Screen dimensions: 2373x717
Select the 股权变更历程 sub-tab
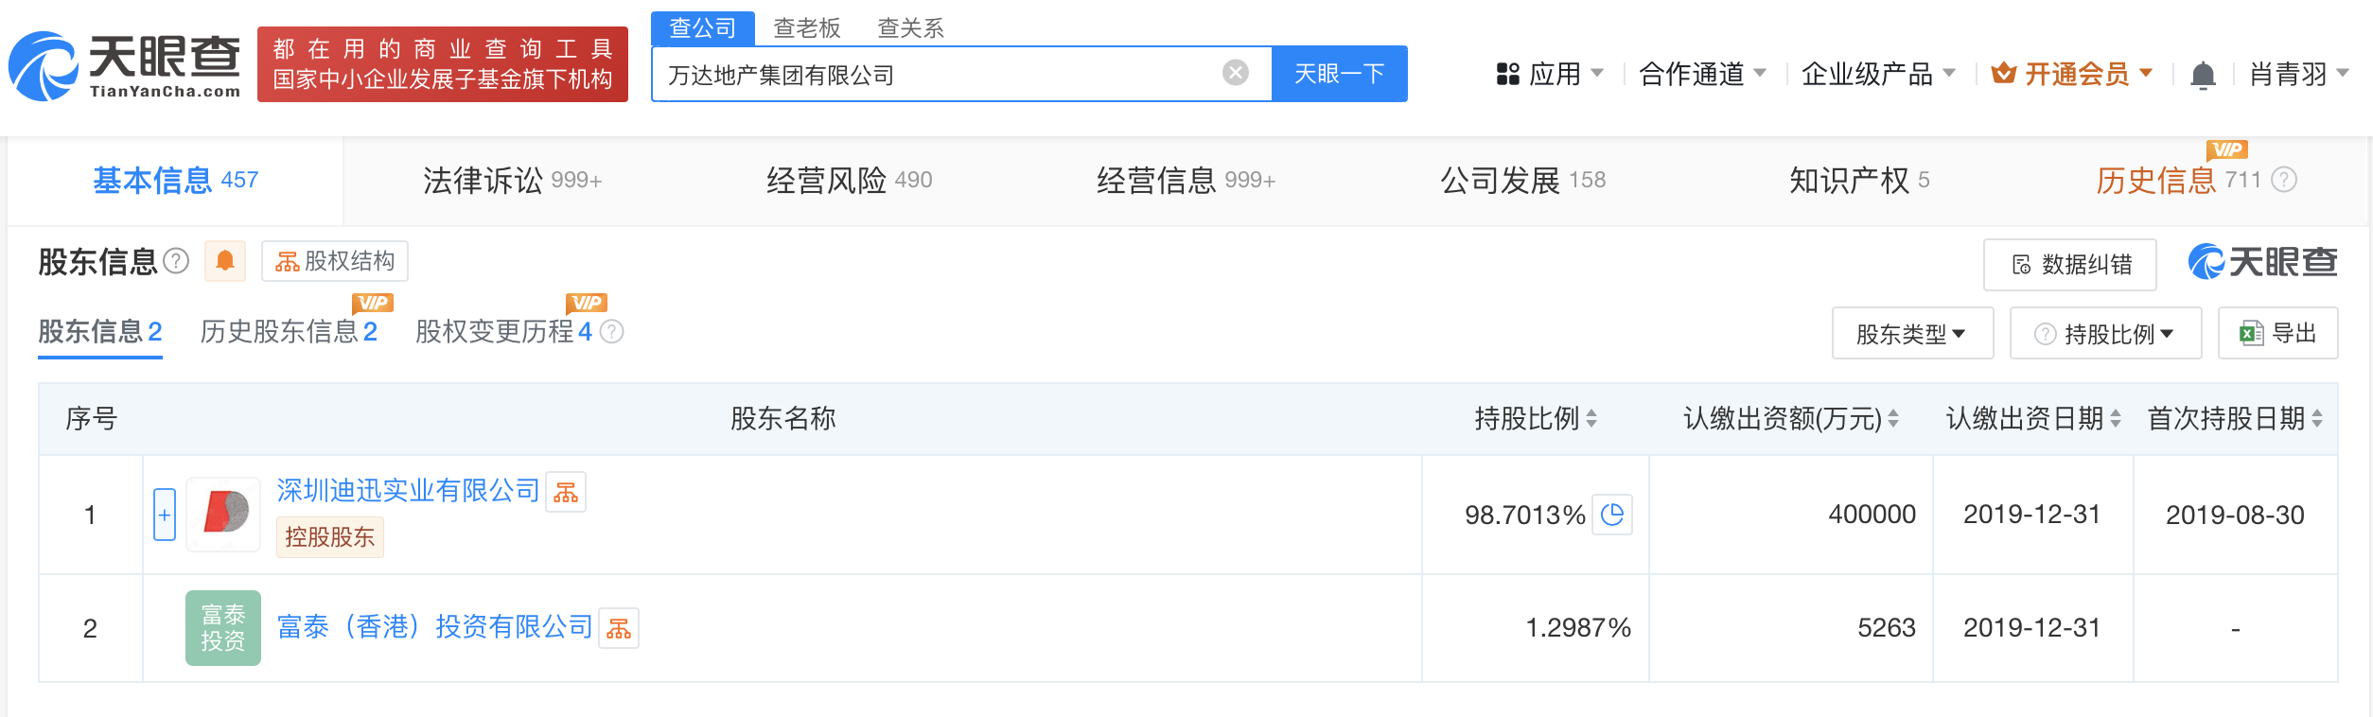(x=503, y=332)
